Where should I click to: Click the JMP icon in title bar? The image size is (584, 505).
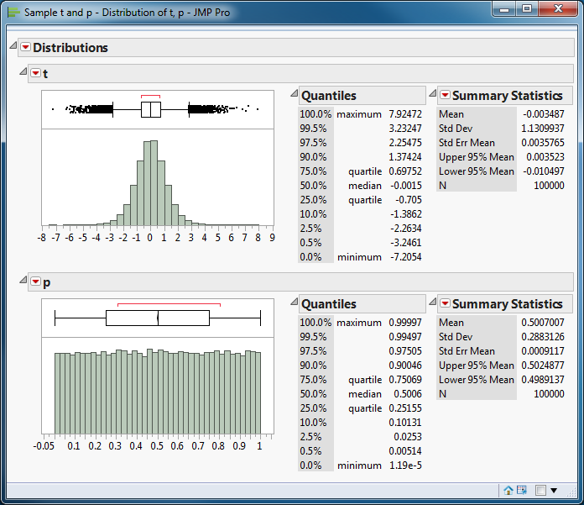pyautogui.click(x=13, y=13)
